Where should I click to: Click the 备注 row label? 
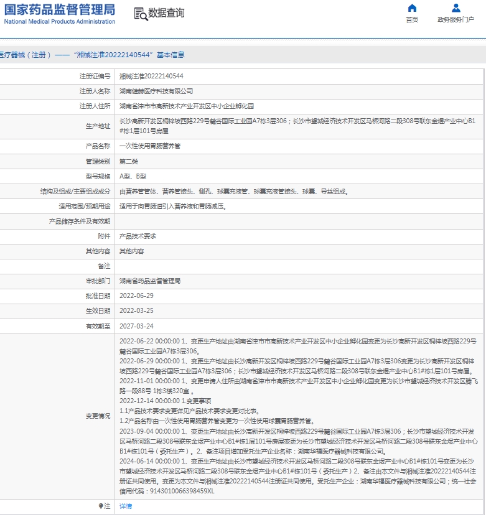[104, 266]
